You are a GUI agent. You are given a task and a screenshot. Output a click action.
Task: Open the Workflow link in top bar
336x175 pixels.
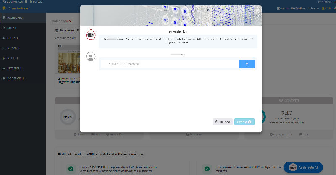tap(298, 8)
